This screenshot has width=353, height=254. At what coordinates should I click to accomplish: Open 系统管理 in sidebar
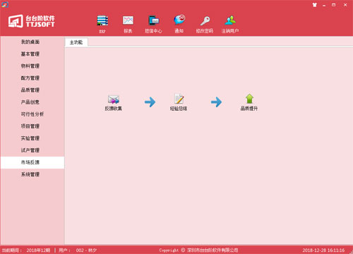coord(32,174)
